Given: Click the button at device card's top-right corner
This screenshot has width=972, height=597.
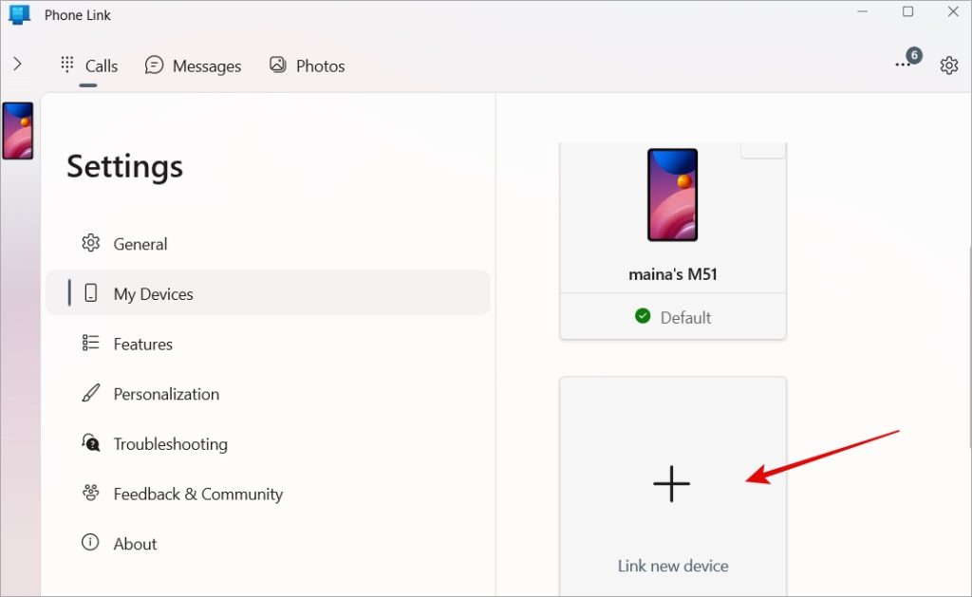Looking at the screenshot, I should [762, 150].
